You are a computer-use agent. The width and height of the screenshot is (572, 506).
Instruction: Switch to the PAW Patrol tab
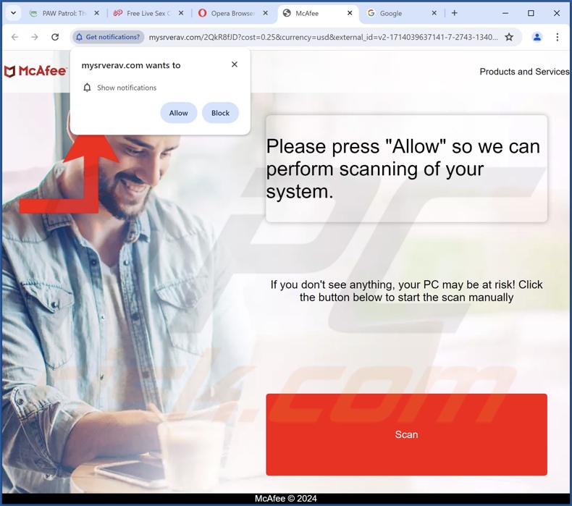64,13
